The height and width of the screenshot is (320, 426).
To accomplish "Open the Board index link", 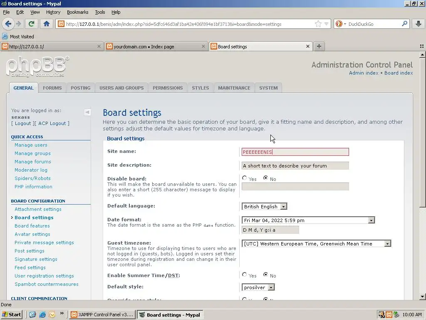I will pos(399,73).
